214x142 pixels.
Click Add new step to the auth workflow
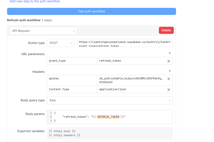pos(35,2)
